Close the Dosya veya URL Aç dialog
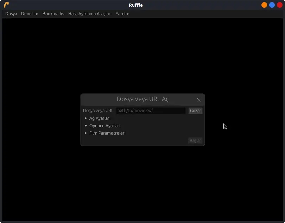 click(199, 100)
